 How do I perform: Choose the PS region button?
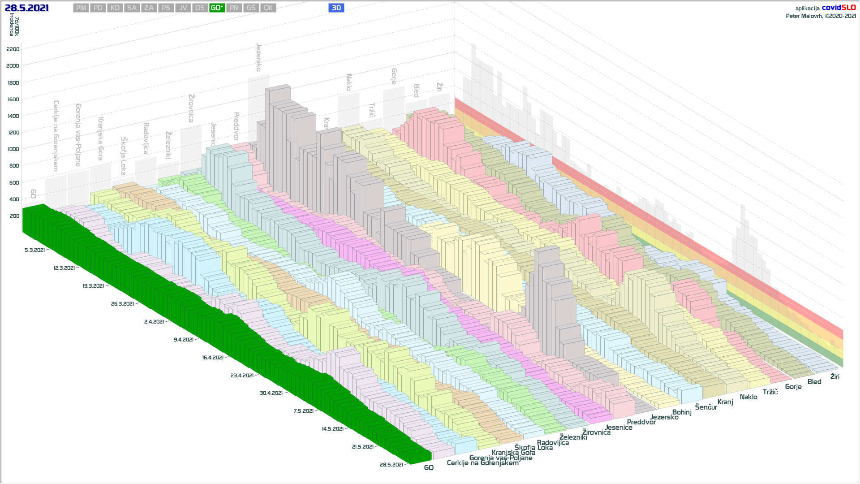pos(166,8)
